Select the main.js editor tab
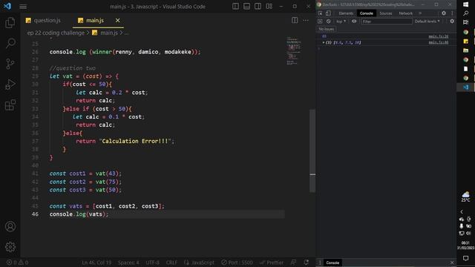475x267 pixels. tap(95, 20)
